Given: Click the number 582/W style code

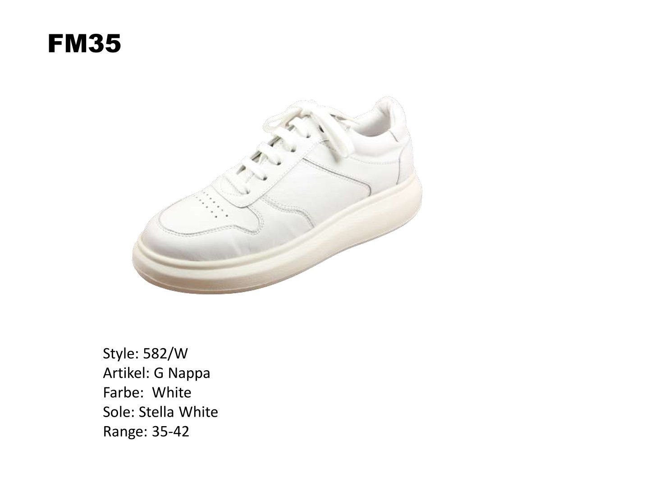Looking at the screenshot, I should point(165,354).
